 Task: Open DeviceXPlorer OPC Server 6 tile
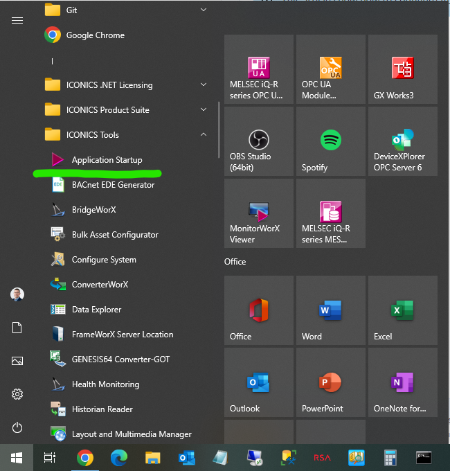(x=403, y=141)
